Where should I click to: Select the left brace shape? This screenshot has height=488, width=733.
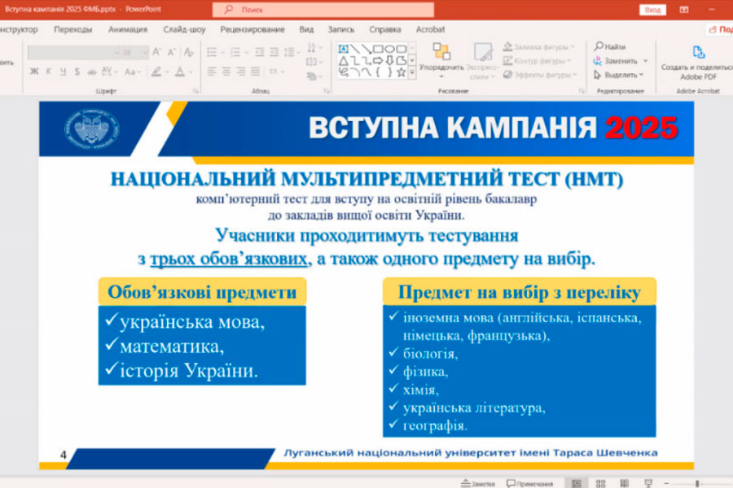tap(378, 72)
